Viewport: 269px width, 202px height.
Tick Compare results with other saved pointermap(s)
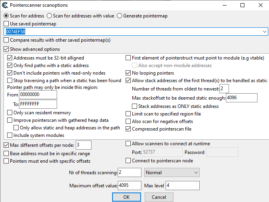tap(6, 40)
